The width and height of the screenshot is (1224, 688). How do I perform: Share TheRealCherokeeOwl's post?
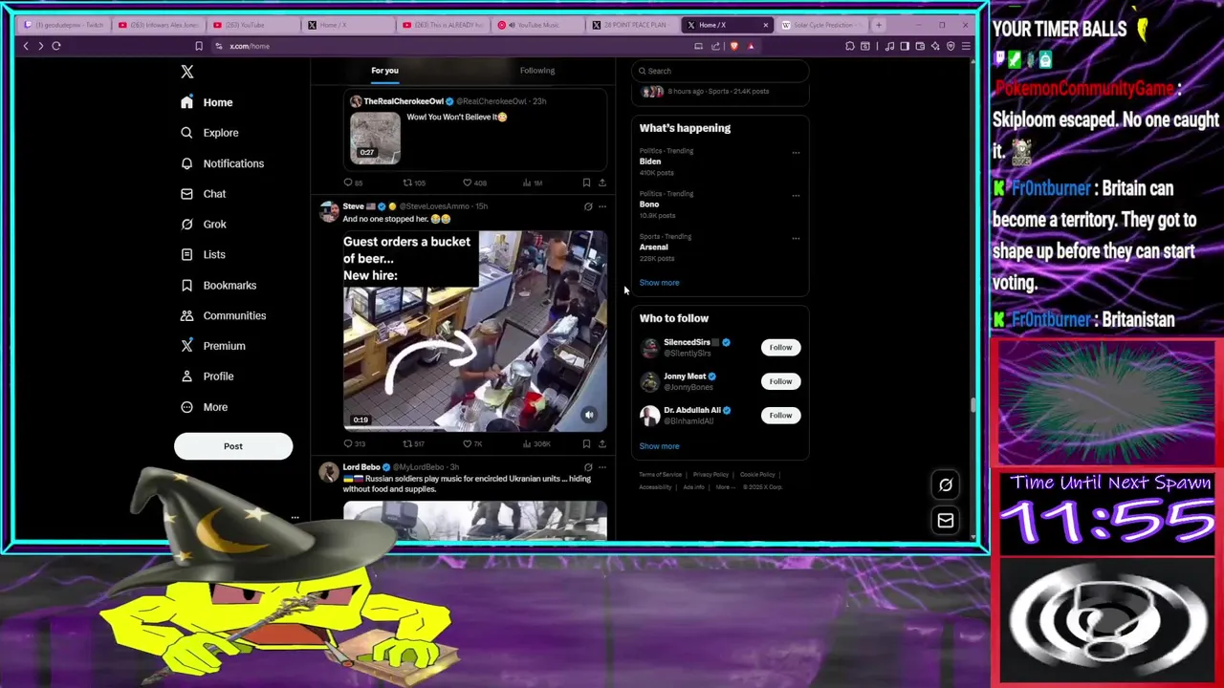tap(601, 183)
